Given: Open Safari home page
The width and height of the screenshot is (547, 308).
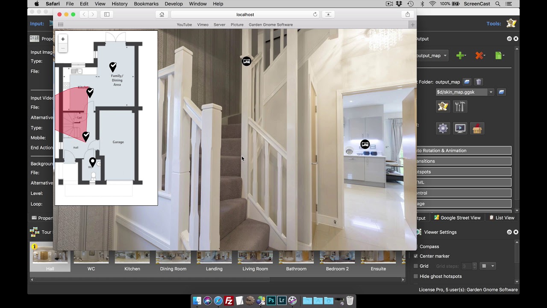Looking at the screenshot, I should (x=162, y=15).
